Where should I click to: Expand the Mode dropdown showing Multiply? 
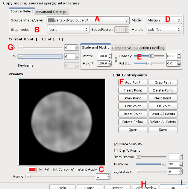(164, 20)
